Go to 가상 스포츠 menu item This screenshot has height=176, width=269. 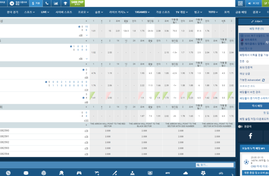point(163,12)
